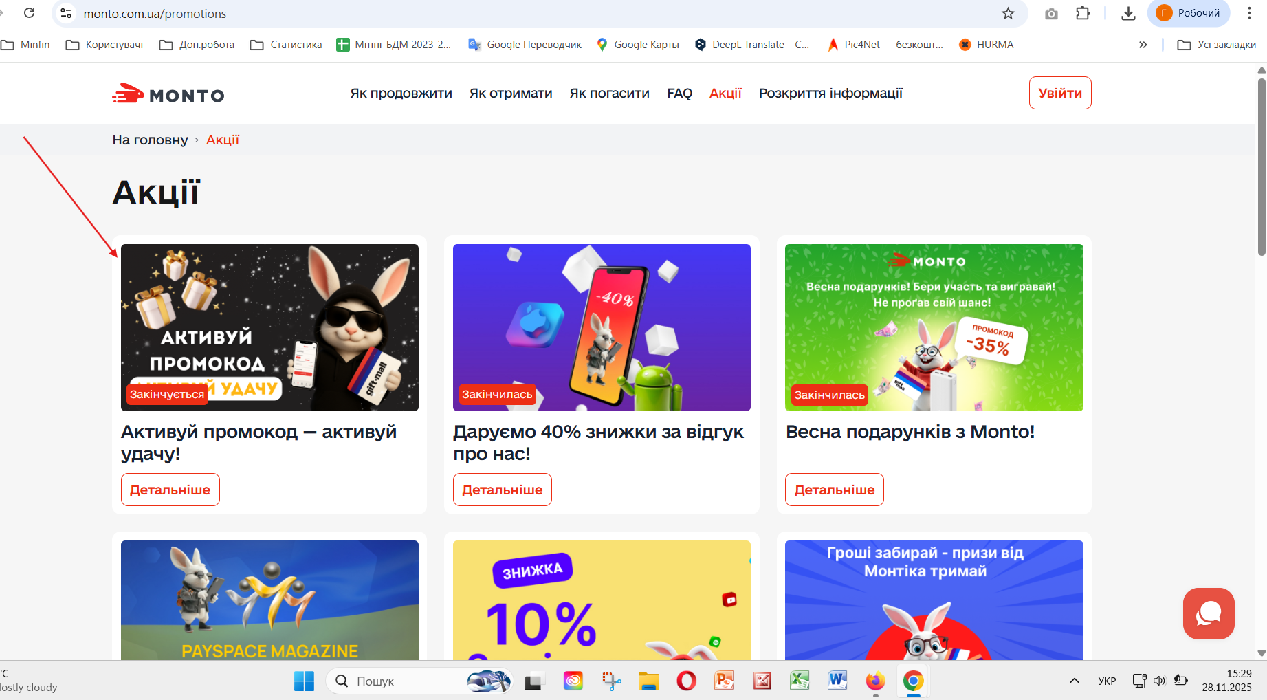Click the 'Активуй промокод — активуй удачу!' title
Screen dimensions: 1267x700
[x=259, y=443]
